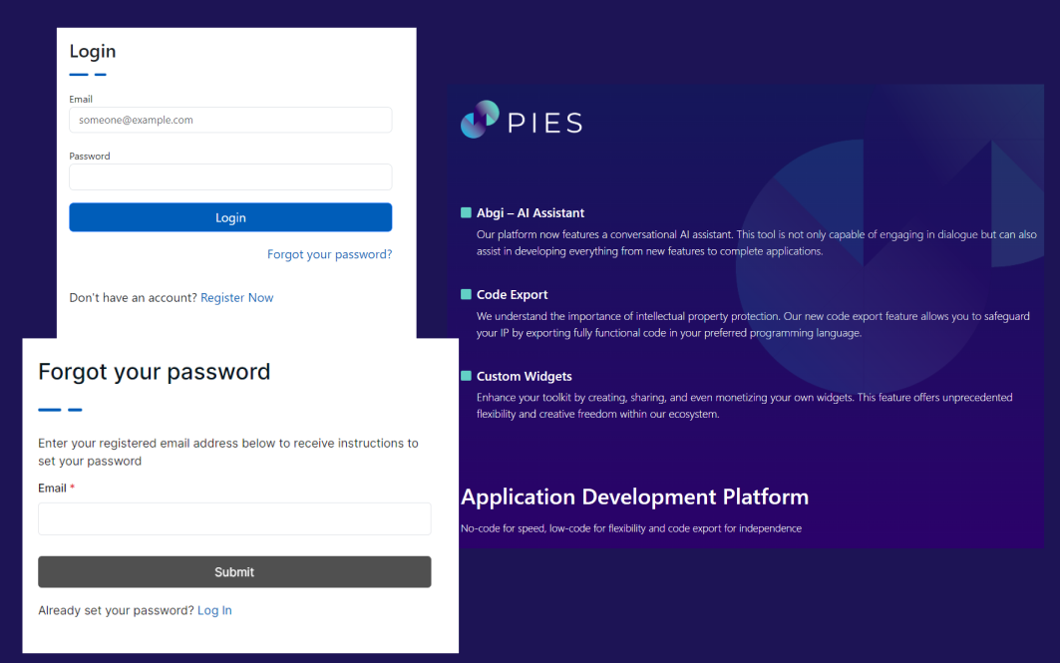This screenshot has width=1060, height=663.
Task: Click the green square icon beside Custom Widgets
Action: pyautogui.click(x=465, y=376)
